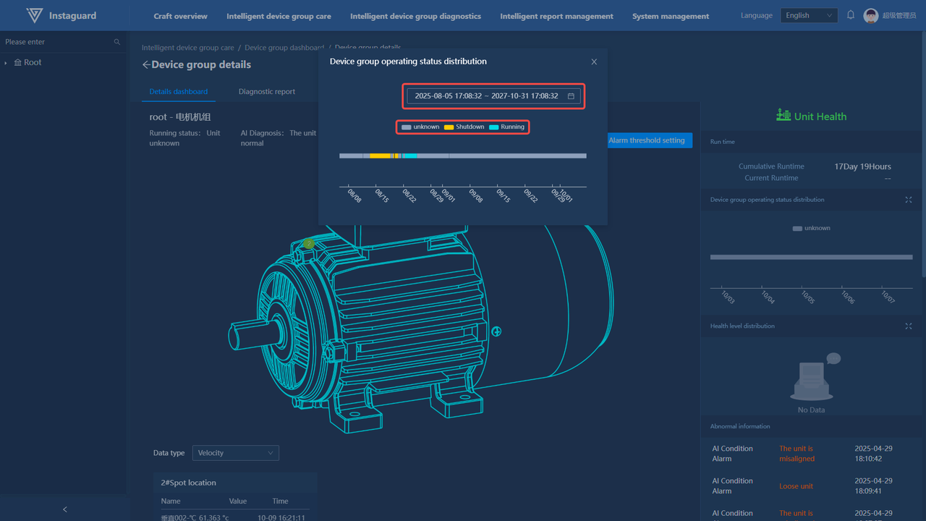Collapse the left sidebar with bottom arrow
926x521 pixels.
tap(64, 509)
